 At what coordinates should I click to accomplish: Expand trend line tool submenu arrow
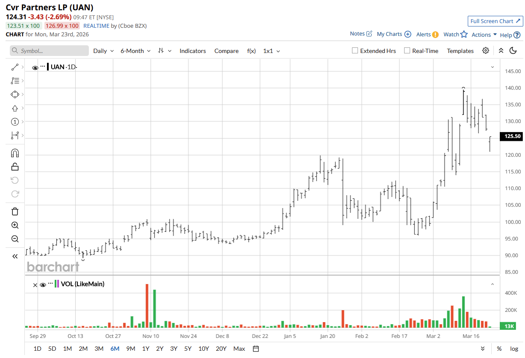click(22, 67)
